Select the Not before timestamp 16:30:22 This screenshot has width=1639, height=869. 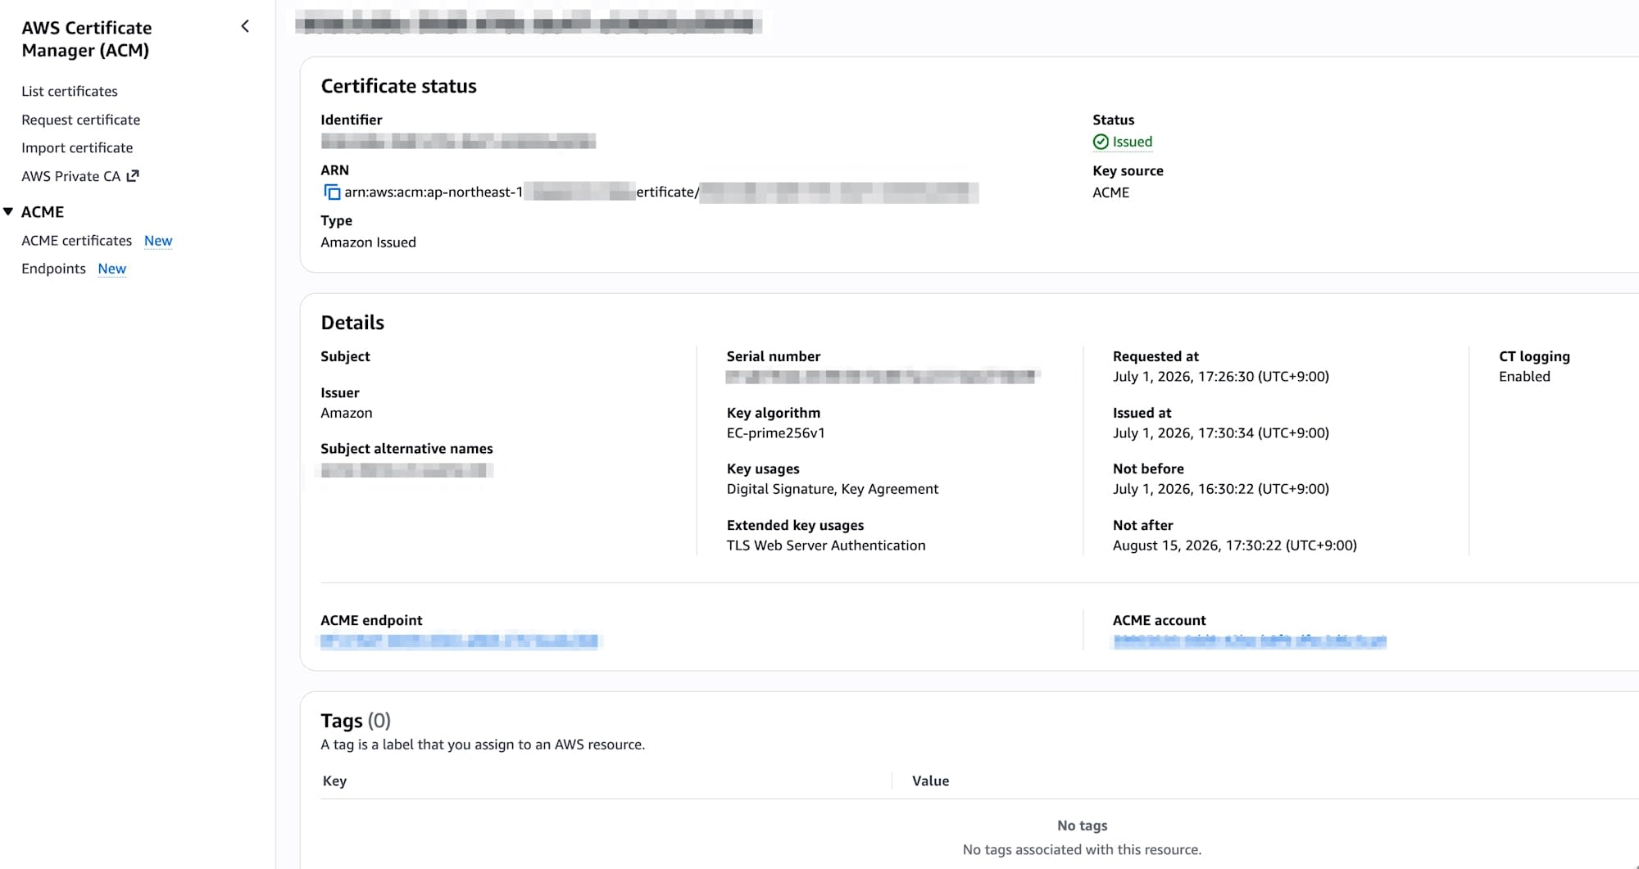1220,489
